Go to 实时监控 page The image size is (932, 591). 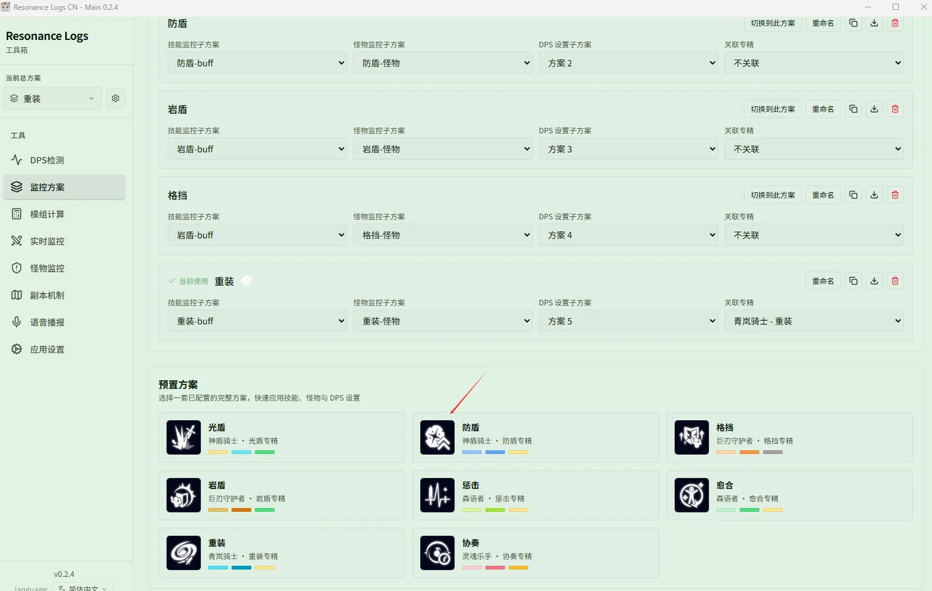(x=65, y=241)
